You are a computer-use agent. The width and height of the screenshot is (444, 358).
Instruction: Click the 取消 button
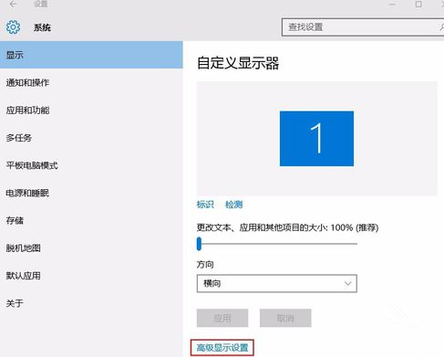285,318
